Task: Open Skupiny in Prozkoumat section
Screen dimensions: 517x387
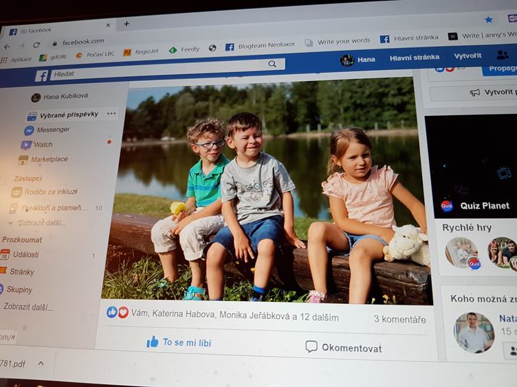Action: [x=16, y=290]
